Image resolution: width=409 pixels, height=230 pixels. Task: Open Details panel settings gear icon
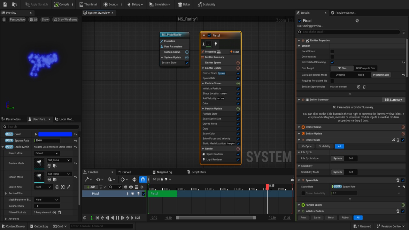click(357, 21)
